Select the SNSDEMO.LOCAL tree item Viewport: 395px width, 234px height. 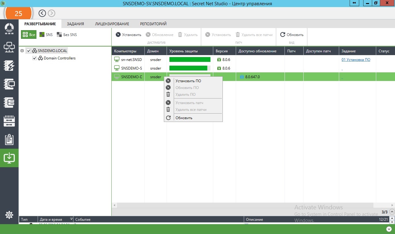click(50, 51)
